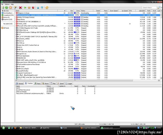
Task: Click the Create New Torrent wand icon
Action: tap(15, 8)
